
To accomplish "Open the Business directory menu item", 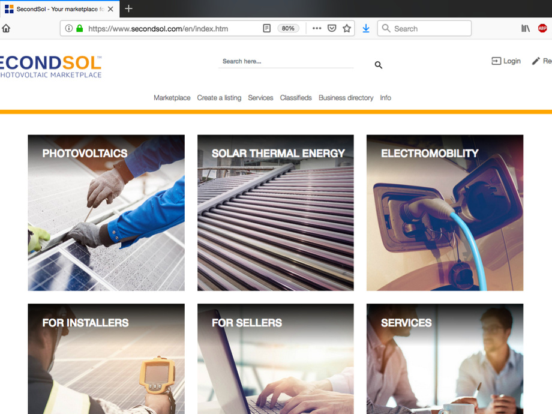I will [346, 98].
